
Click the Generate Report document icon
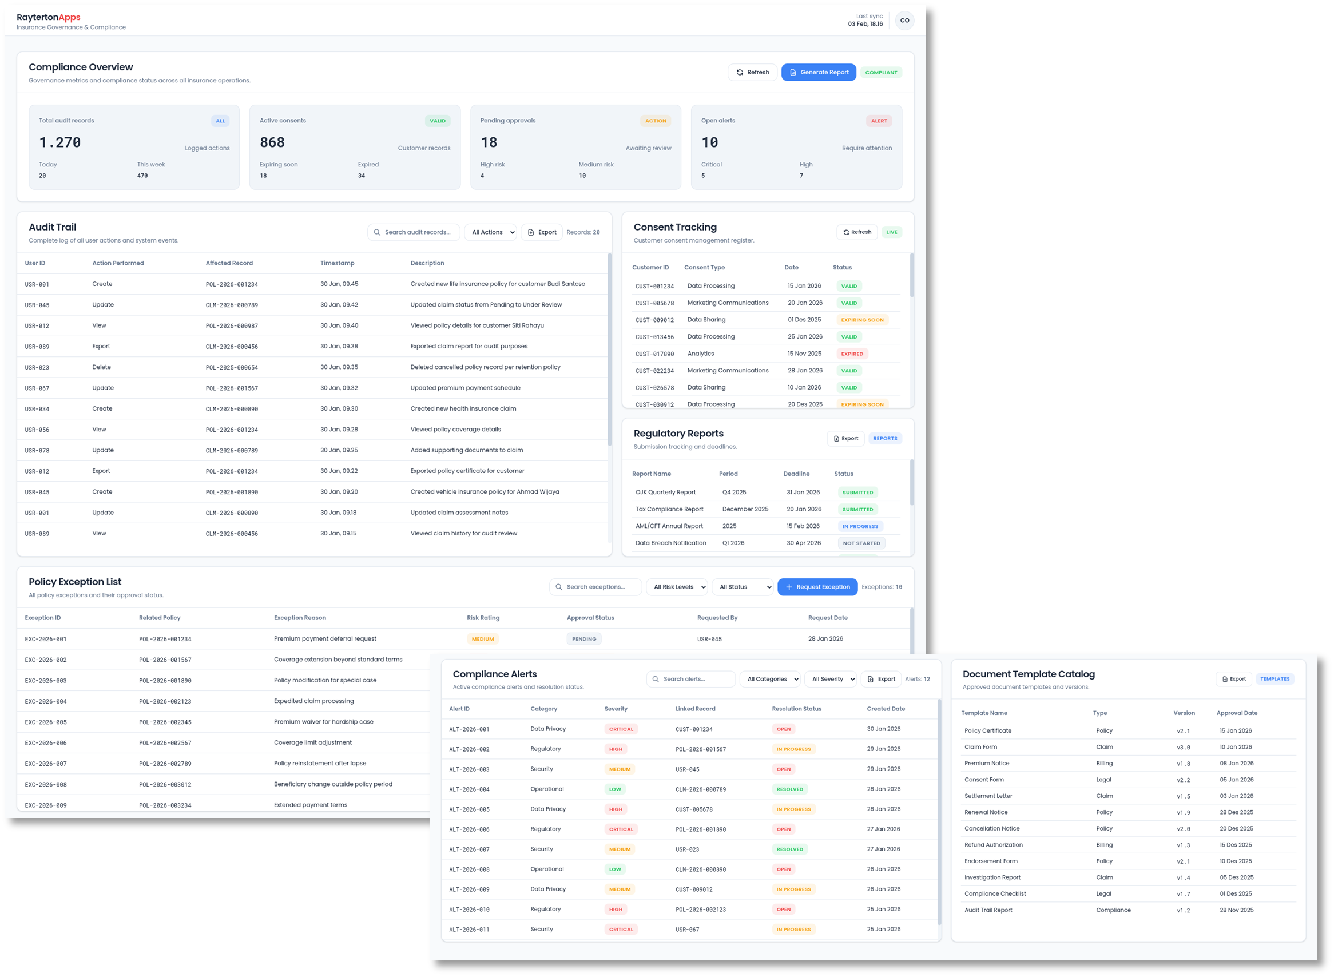coord(793,72)
